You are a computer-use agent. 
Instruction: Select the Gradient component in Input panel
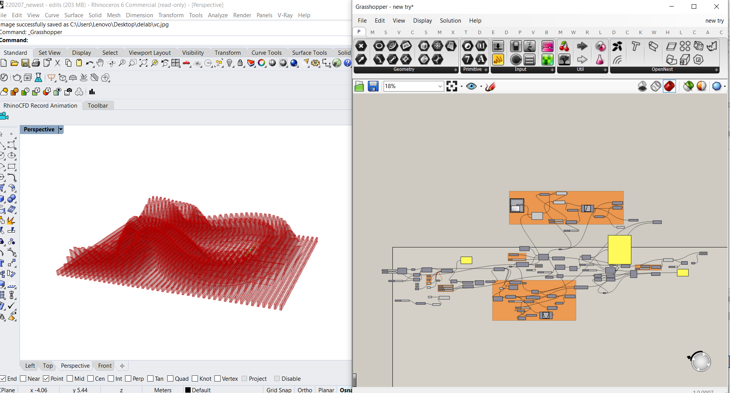(547, 46)
